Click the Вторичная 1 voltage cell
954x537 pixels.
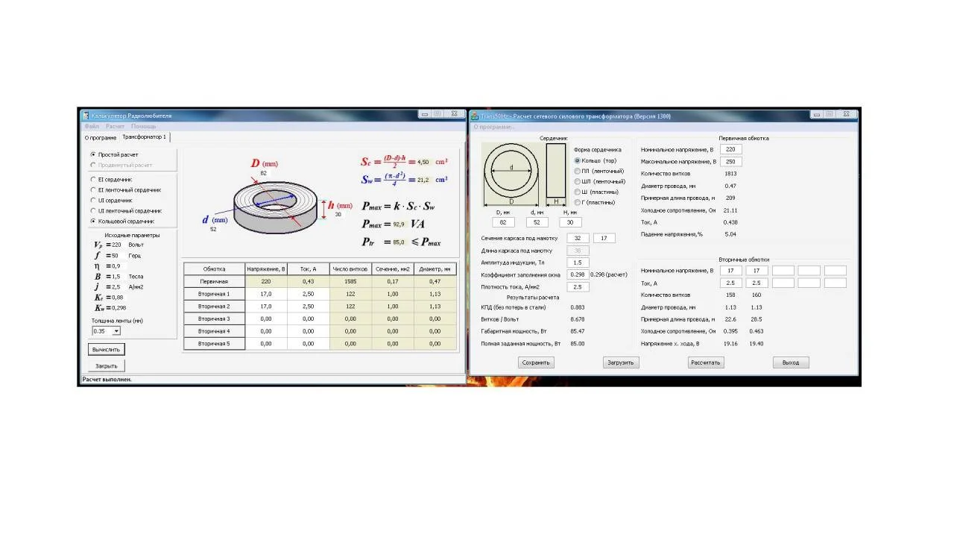coord(266,295)
